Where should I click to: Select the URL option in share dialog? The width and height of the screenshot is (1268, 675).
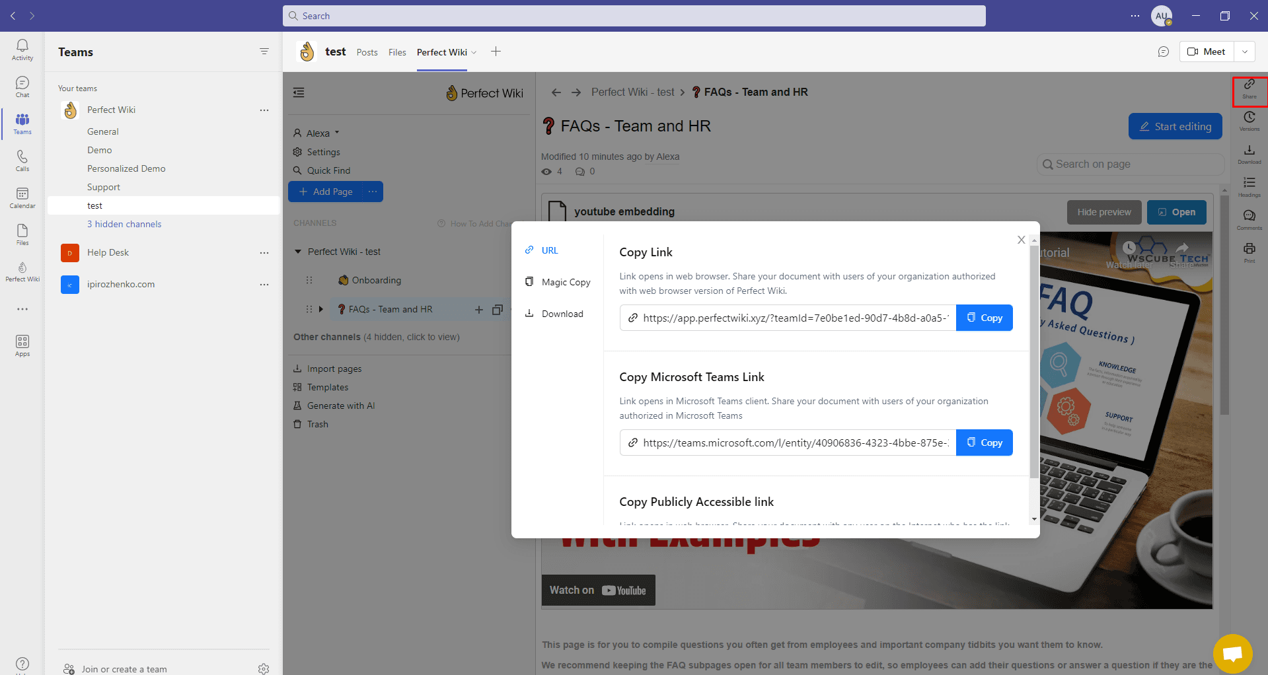[x=542, y=250]
